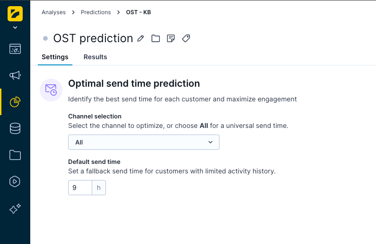
Task: Go to Predictions breadcrumb link
Action: click(x=96, y=12)
